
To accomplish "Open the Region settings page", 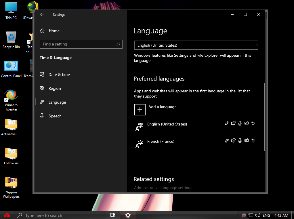I will point(55,88).
